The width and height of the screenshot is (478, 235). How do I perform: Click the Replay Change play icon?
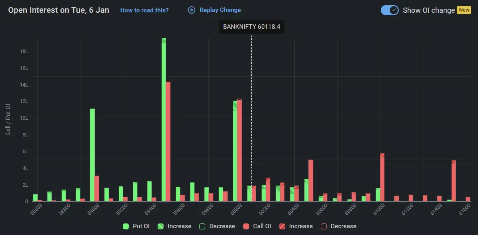pos(192,10)
